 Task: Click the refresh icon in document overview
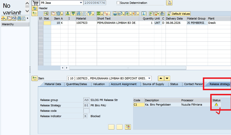pos(14,18)
